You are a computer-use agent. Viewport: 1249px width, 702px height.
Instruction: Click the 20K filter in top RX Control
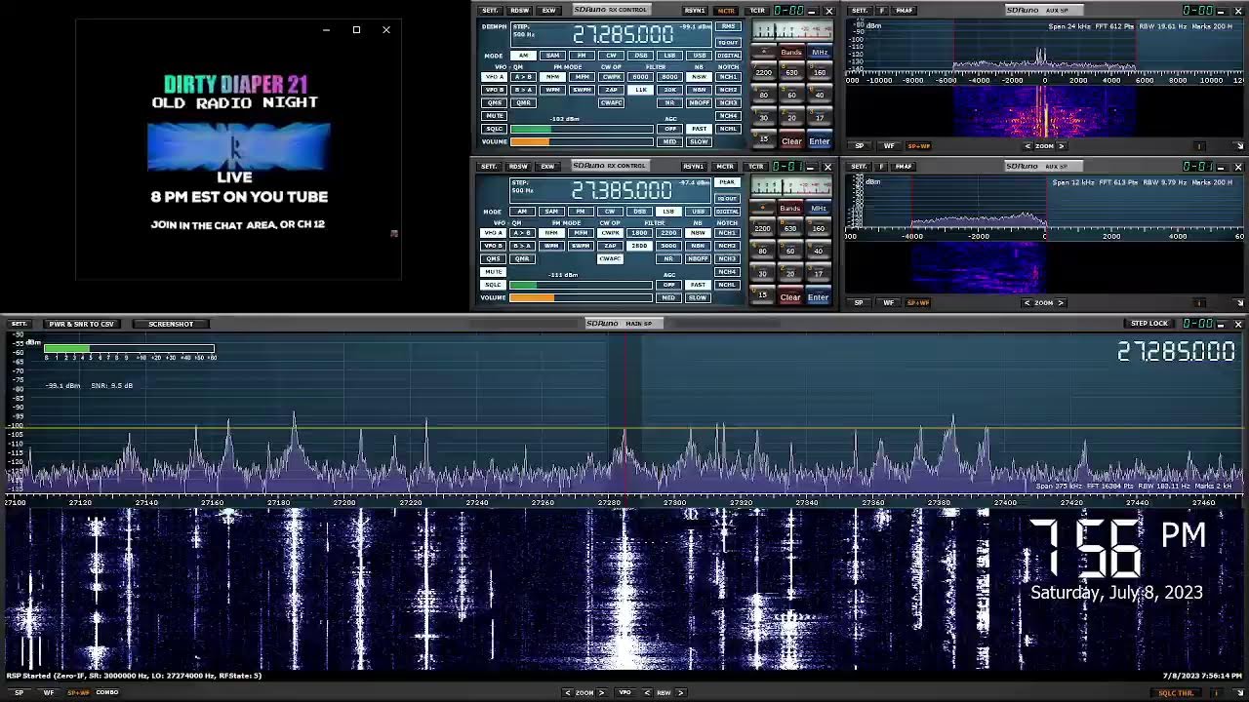pyautogui.click(x=669, y=90)
